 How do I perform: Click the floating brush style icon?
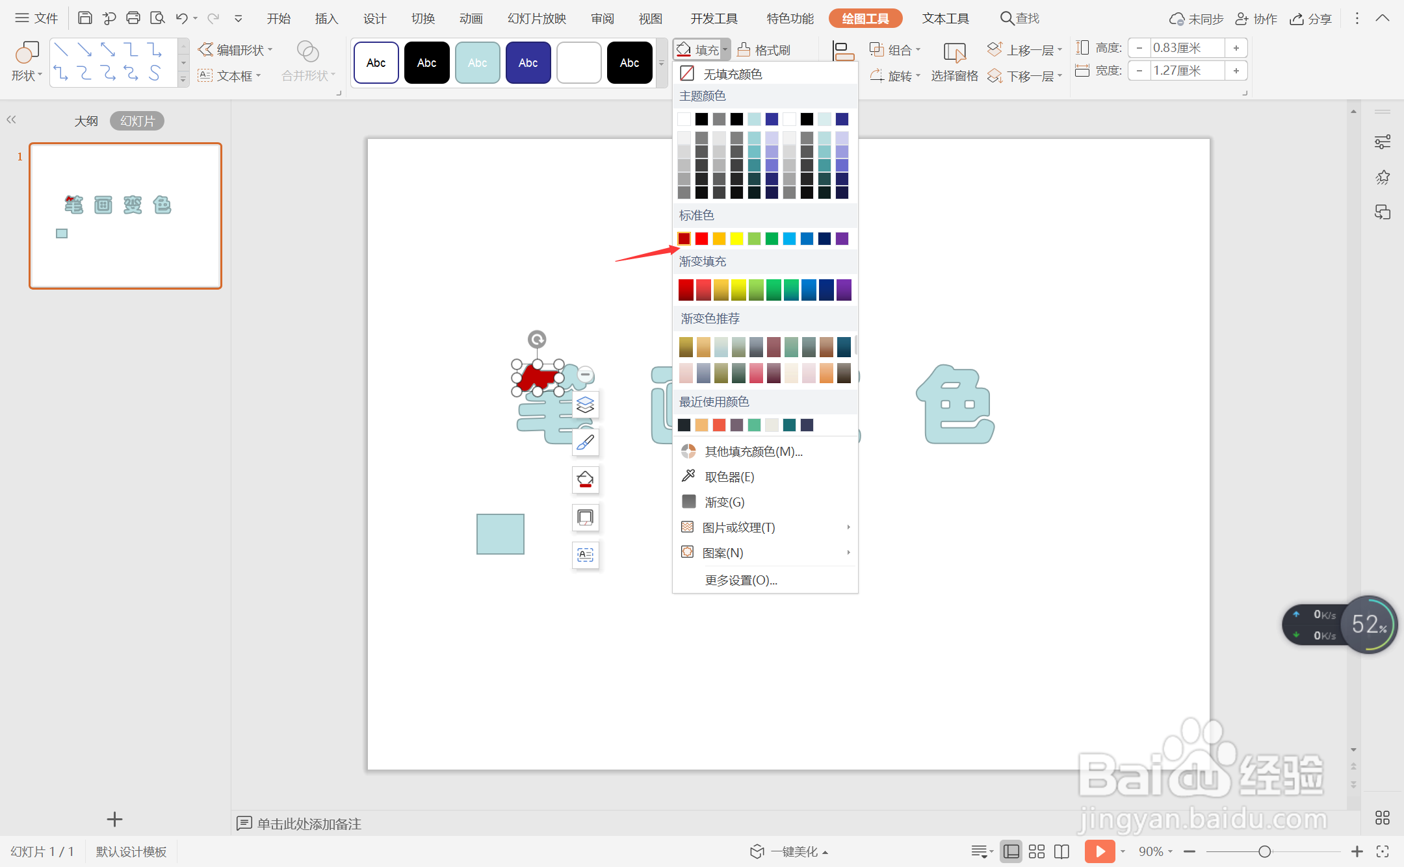(x=585, y=443)
